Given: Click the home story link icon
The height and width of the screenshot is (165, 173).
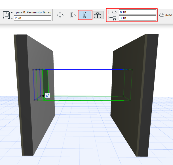Looking at the screenshot, I should point(8,15).
